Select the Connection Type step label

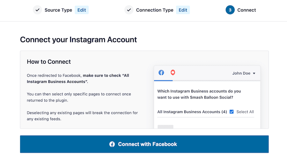155,10
